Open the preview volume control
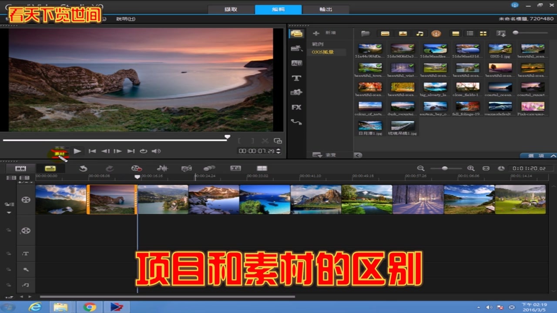Image resolution: width=557 pixels, height=313 pixels. 156,151
